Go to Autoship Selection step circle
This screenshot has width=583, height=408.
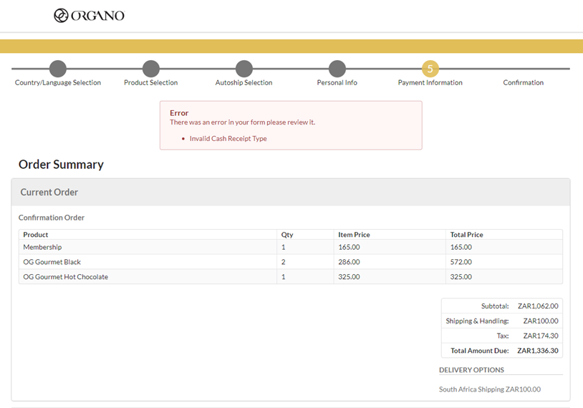coord(244,69)
